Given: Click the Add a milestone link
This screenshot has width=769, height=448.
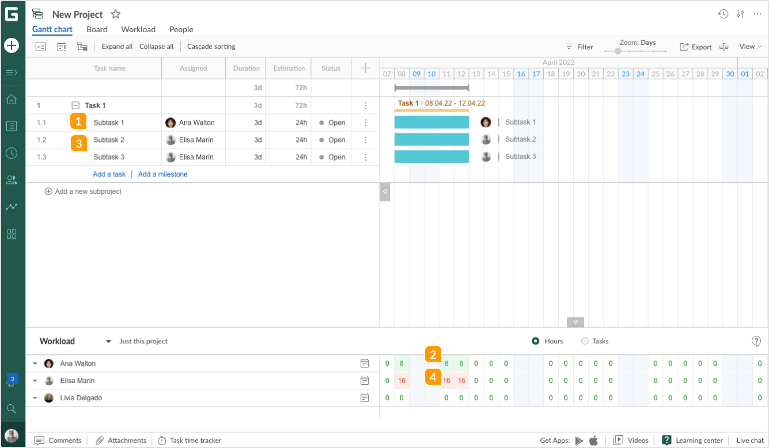Looking at the screenshot, I should 162,174.
